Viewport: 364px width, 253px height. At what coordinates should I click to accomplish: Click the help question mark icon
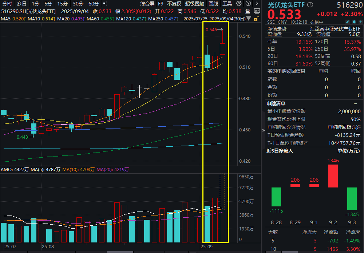click(x=248, y=3)
